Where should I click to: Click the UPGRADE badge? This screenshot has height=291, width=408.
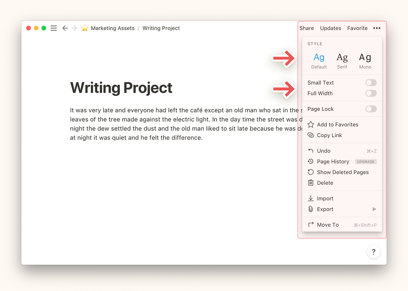point(366,162)
